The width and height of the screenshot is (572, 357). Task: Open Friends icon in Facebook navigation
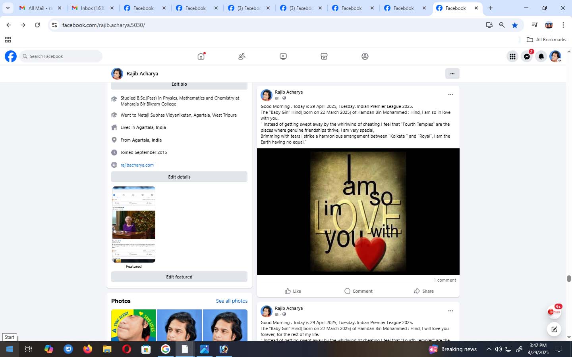(x=242, y=56)
